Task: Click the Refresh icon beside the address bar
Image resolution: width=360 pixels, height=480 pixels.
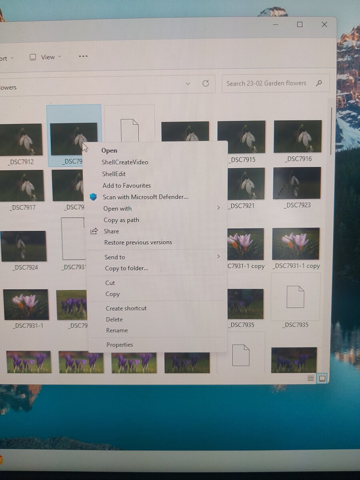Action: point(206,84)
